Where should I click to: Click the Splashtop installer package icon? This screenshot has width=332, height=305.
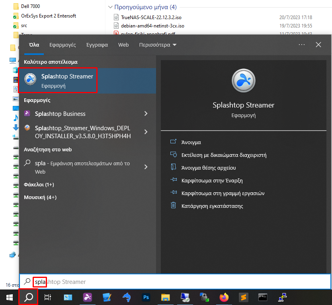tap(27, 128)
